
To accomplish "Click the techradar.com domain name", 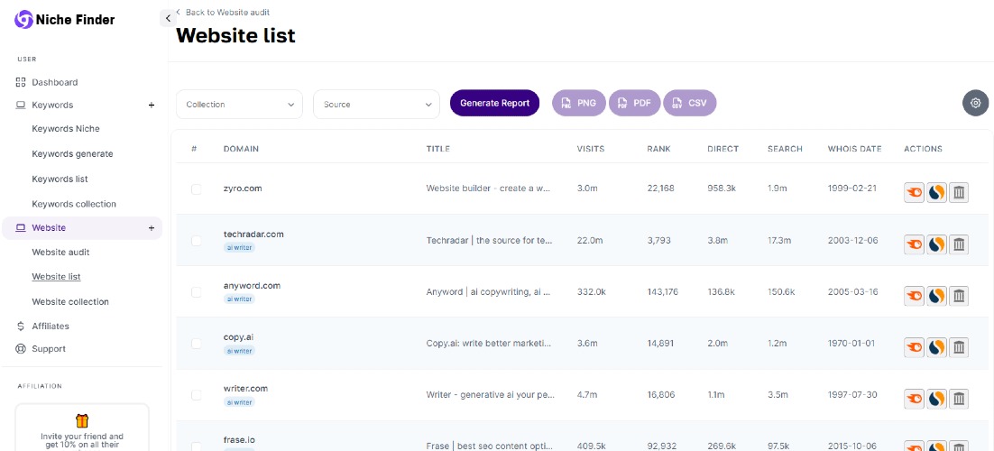I will [x=253, y=234].
